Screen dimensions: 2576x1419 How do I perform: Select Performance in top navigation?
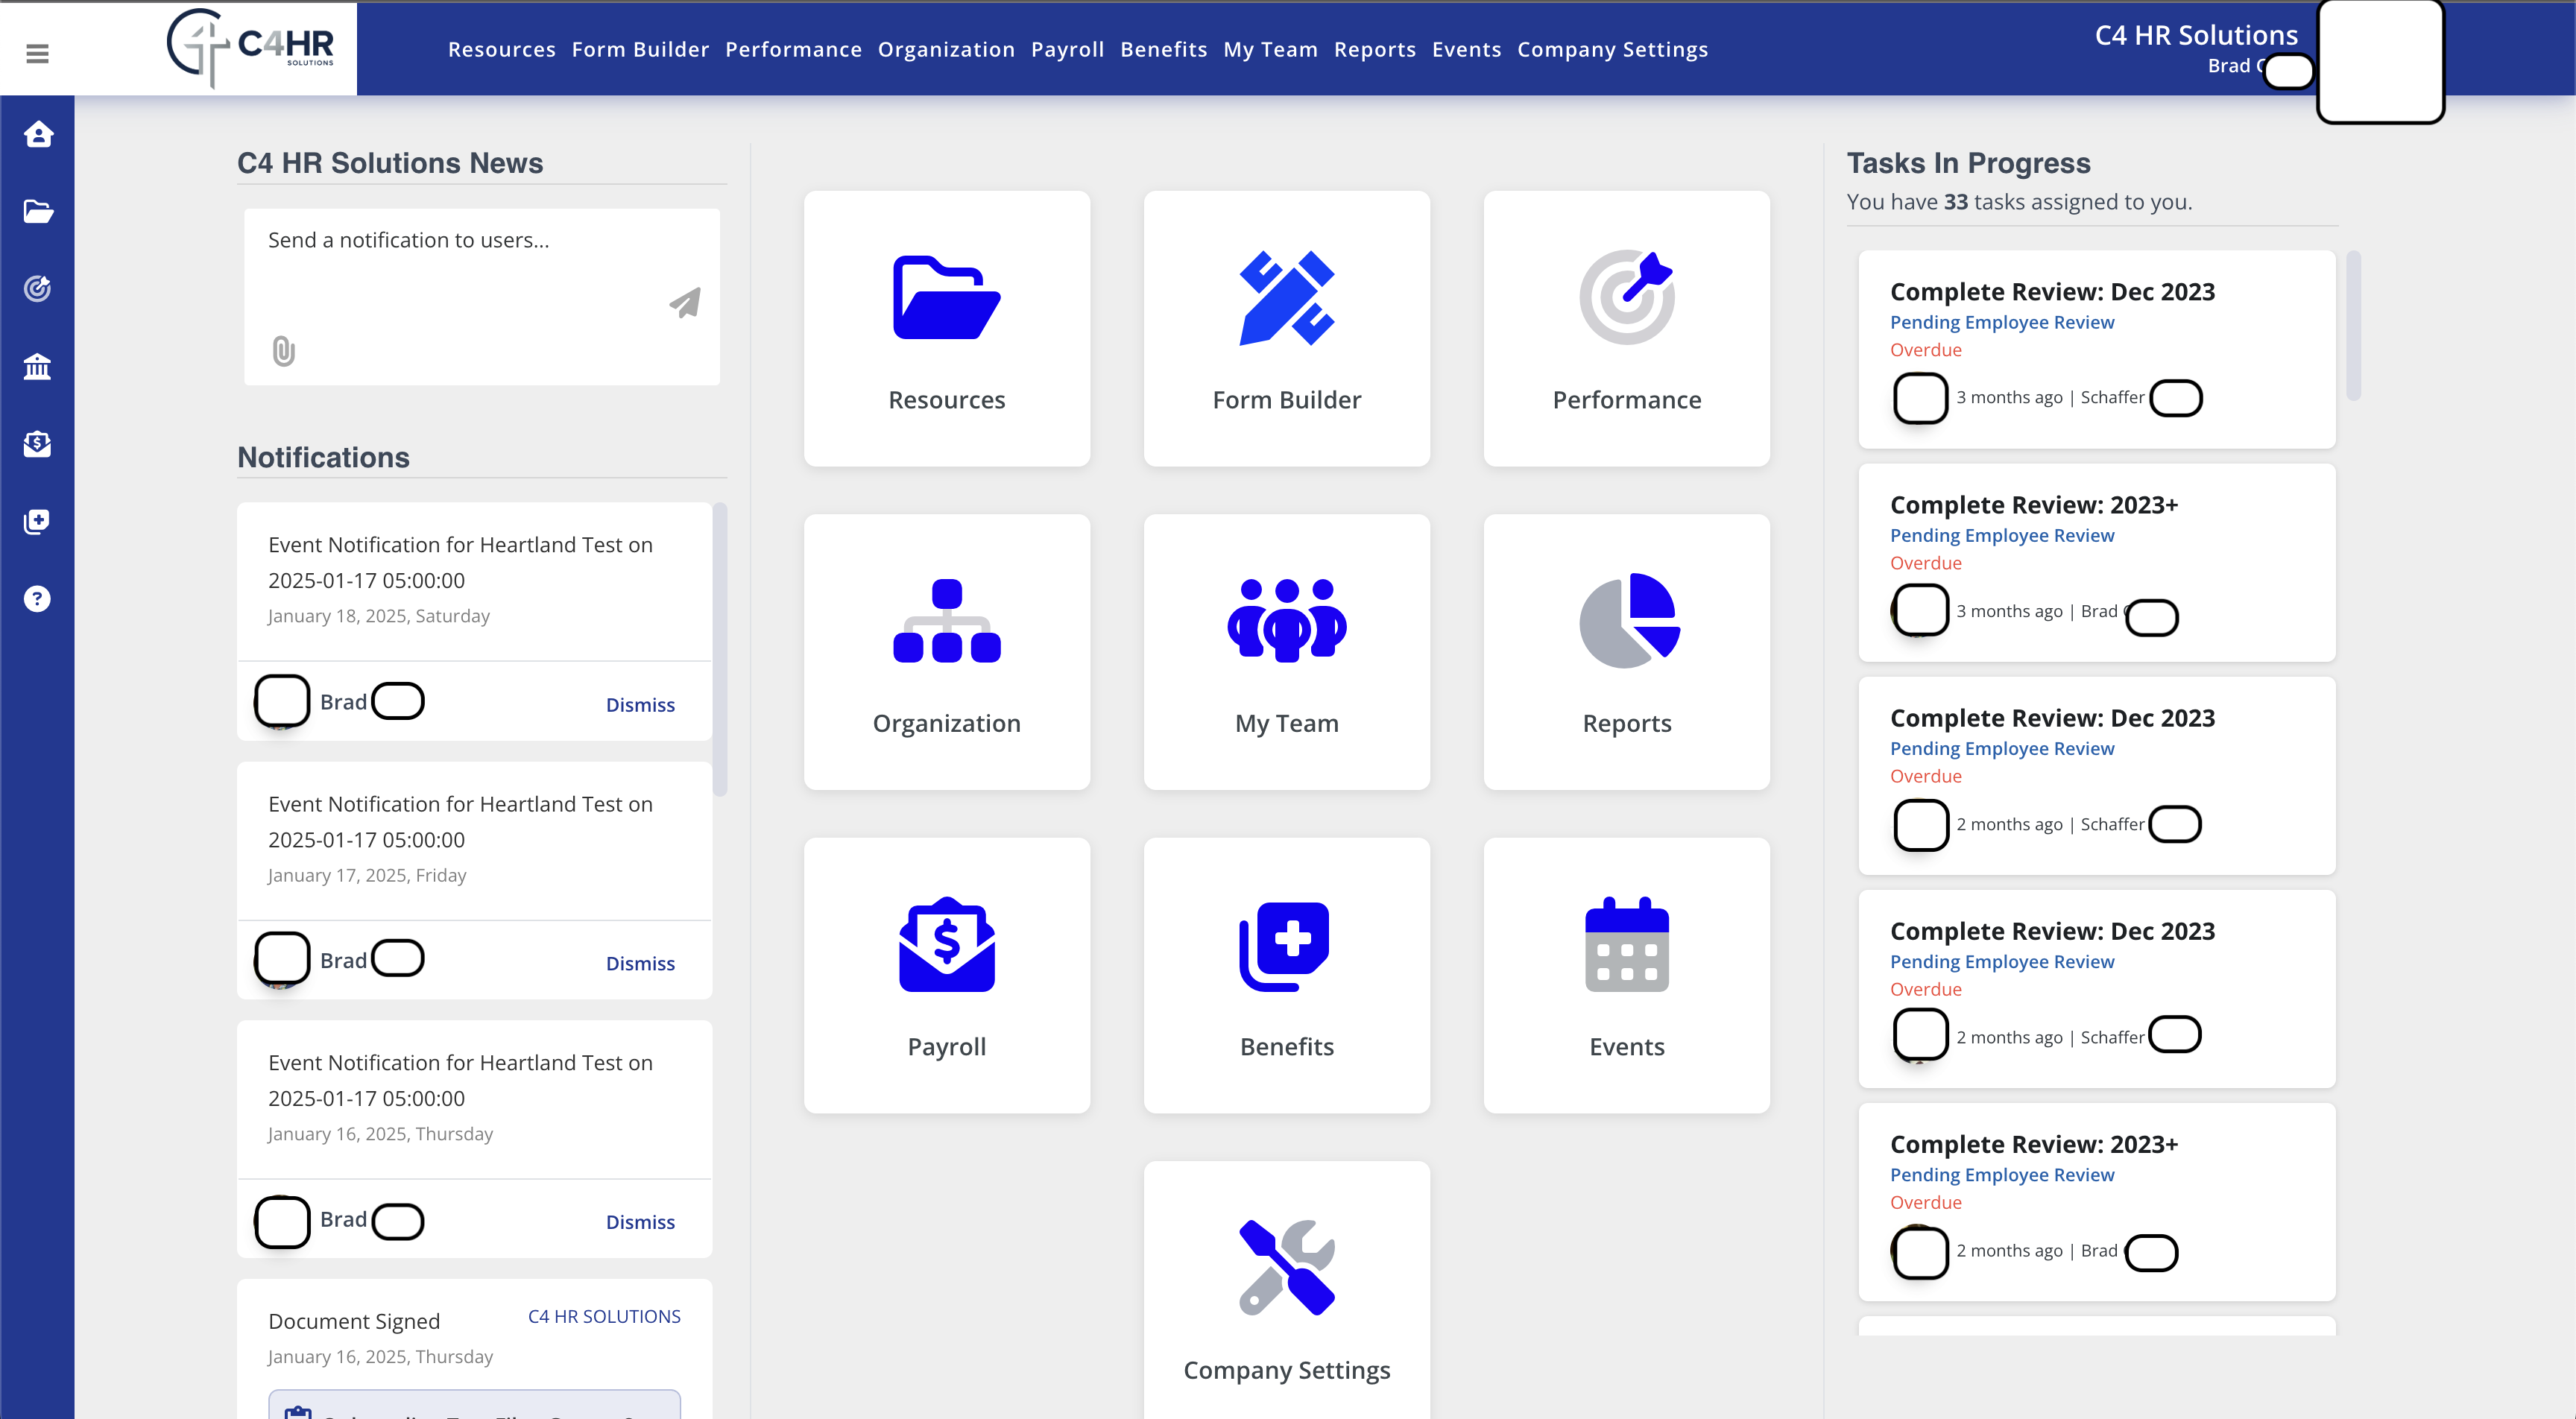(793, 49)
